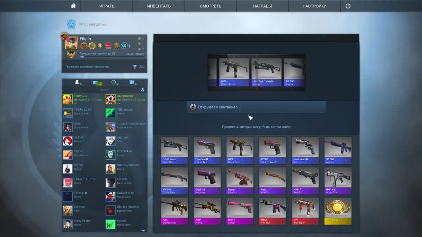Select friend EBAWU_KOROV
Viewport: 422px width, 237px height.
click(x=83, y=183)
